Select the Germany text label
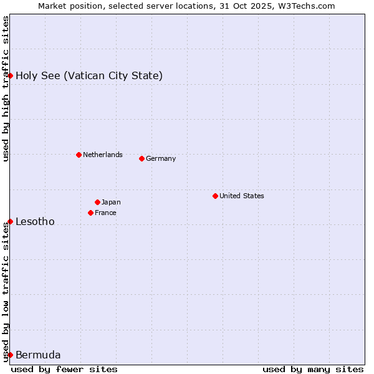The image size is (374, 374). click(x=161, y=158)
